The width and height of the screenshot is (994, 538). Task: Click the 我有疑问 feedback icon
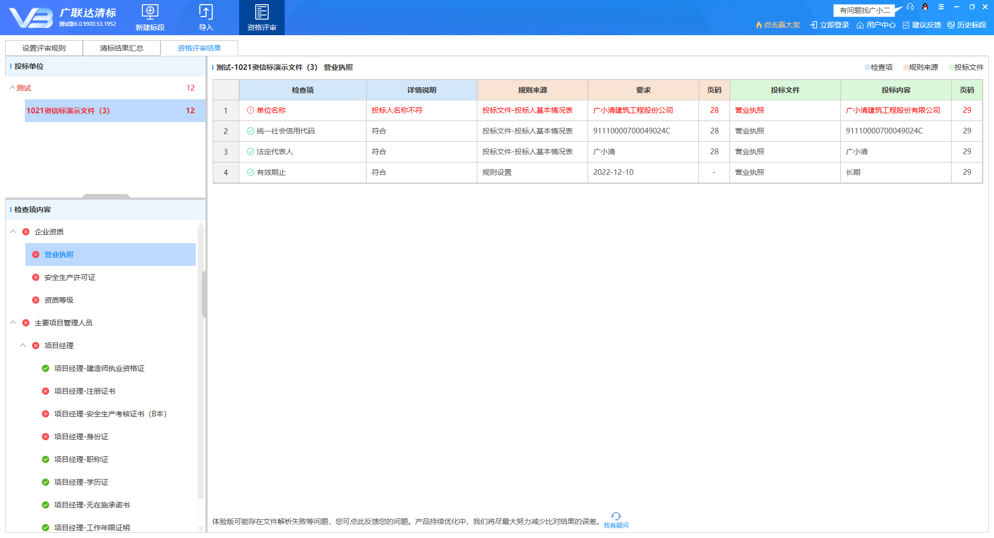616,520
